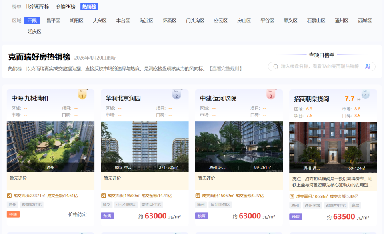Click 预售 badge on 华润北京润园 card
This screenshot has width=384, height=234.
click(x=107, y=216)
